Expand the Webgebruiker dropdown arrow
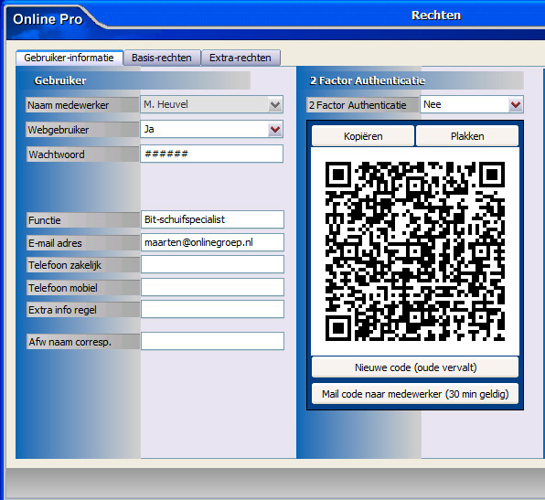Screen dimensions: 545x500 (275, 129)
